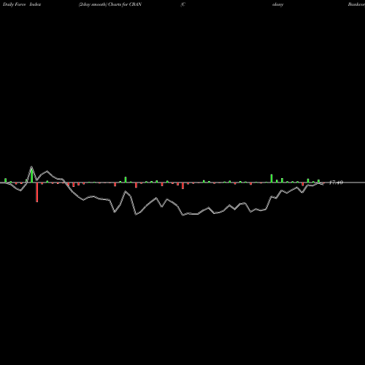Click the tallest green bar near the chart start
The width and height of the screenshot is (365, 365).
[x=31, y=175]
